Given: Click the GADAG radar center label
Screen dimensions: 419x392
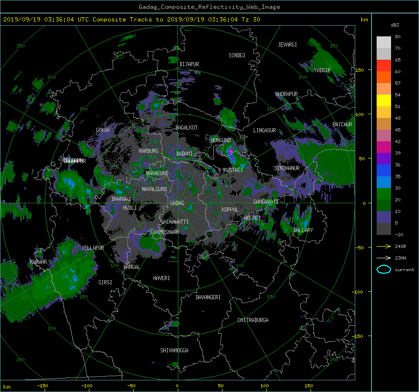Looking at the screenshot, I should coord(177,203).
